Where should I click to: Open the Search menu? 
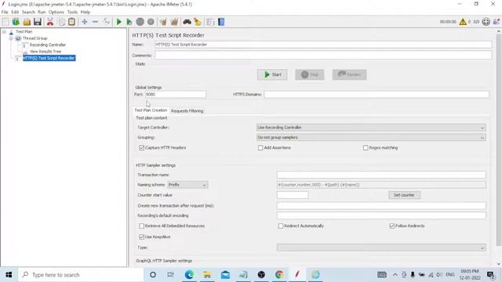click(28, 13)
